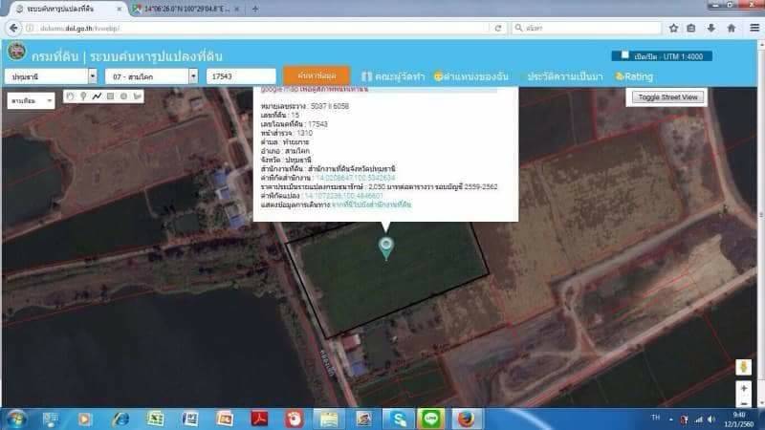Select the hand pan tool on map
The width and height of the screenshot is (765, 430).
tap(70, 96)
